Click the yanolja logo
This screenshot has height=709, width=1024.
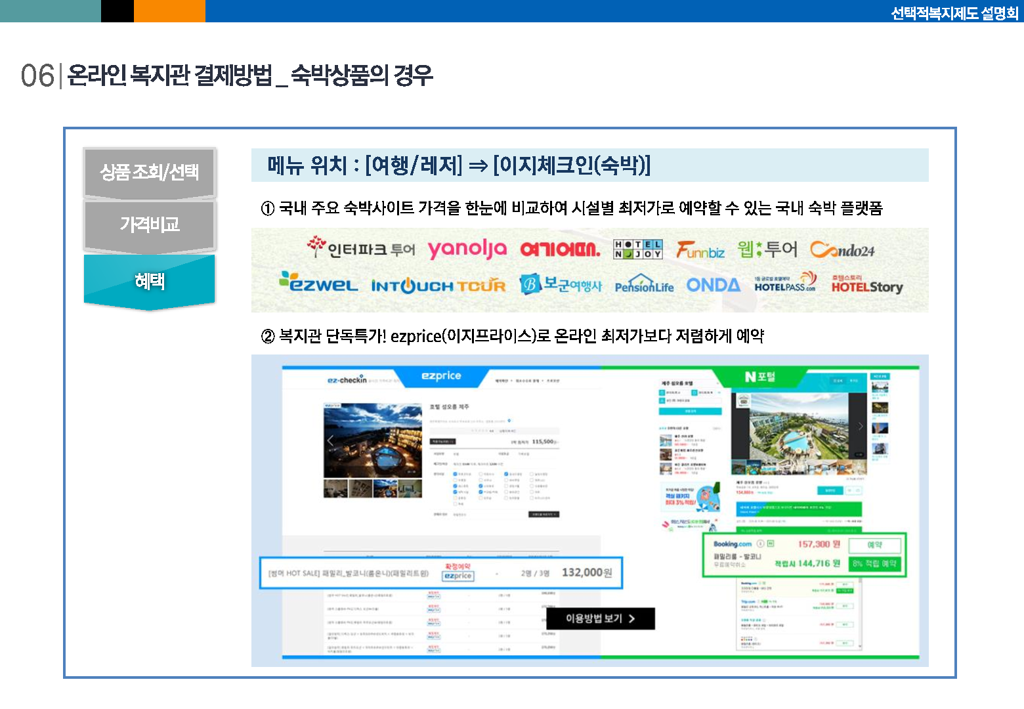point(467,249)
